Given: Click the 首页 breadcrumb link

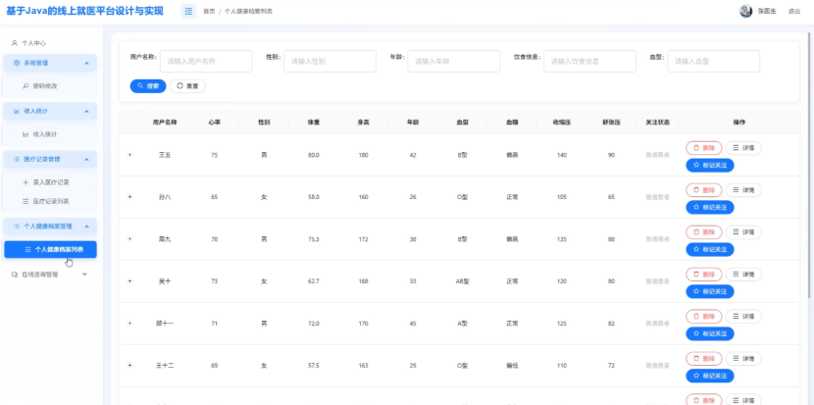Looking at the screenshot, I should point(209,12).
